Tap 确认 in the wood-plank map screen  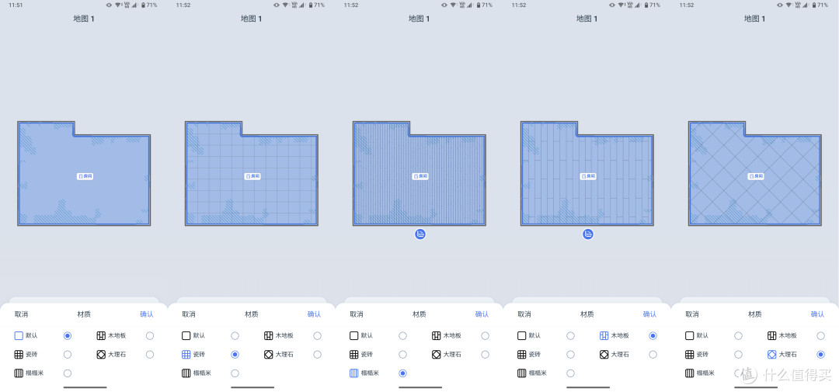(649, 314)
